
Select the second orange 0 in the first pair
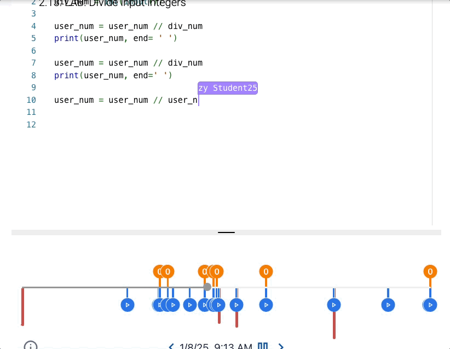pos(168,271)
